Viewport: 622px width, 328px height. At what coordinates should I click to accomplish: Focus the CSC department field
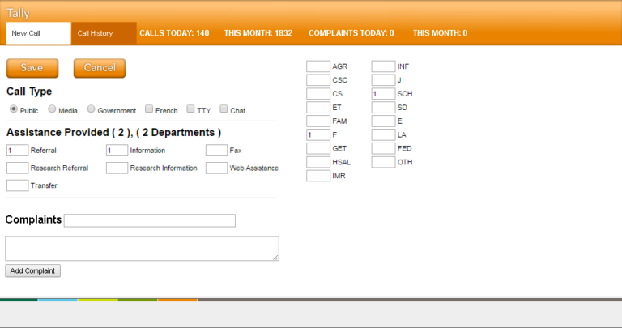coord(318,80)
